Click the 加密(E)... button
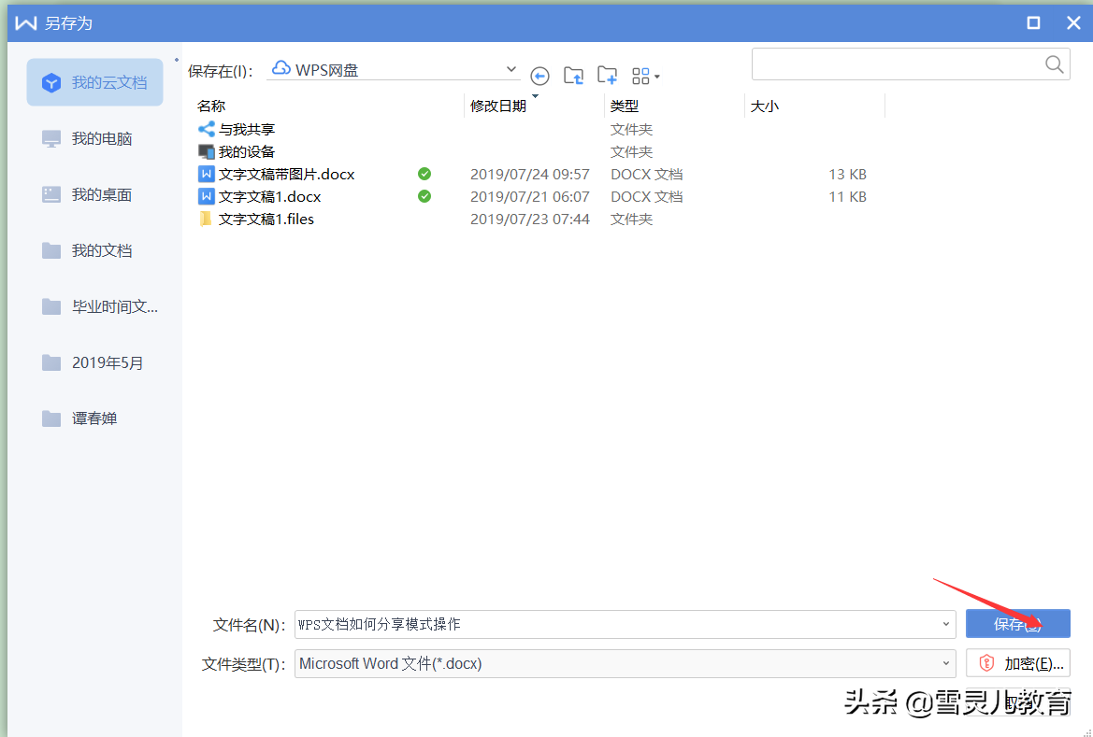The width and height of the screenshot is (1093, 737). [x=1017, y=663]
